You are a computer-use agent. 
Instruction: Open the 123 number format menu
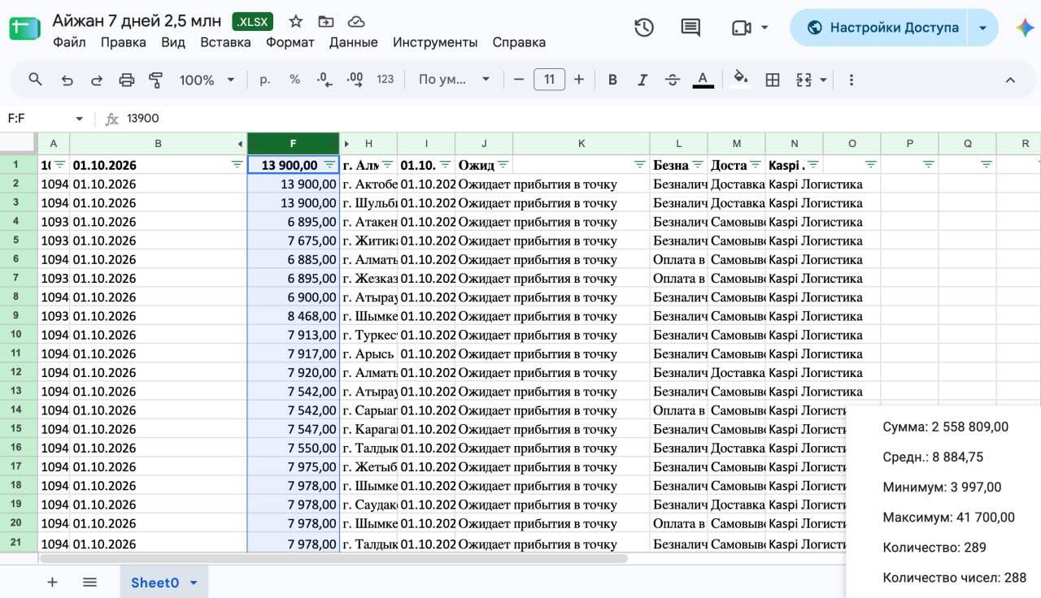(385, 80)
